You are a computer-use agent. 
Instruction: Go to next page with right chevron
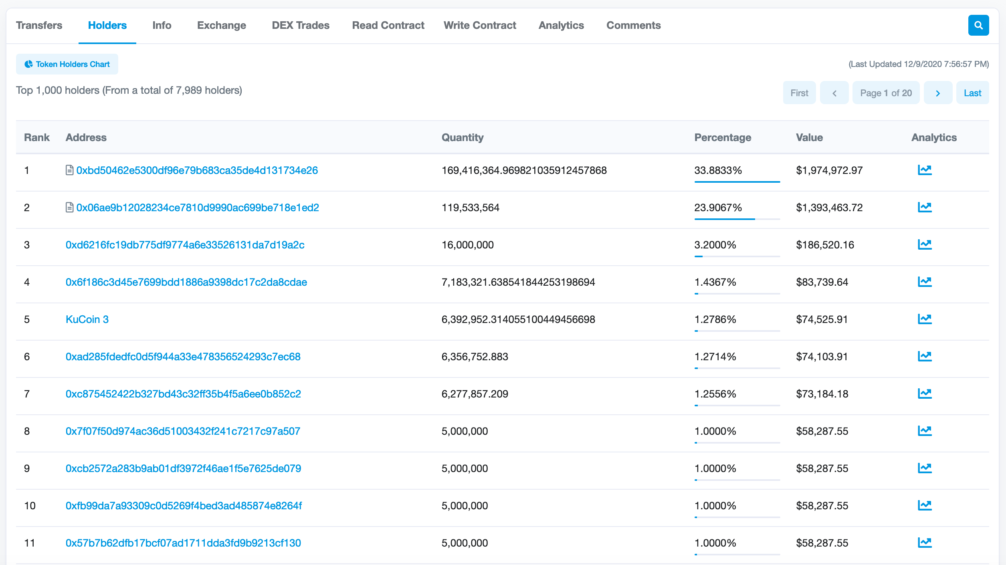tap(938, 93)
